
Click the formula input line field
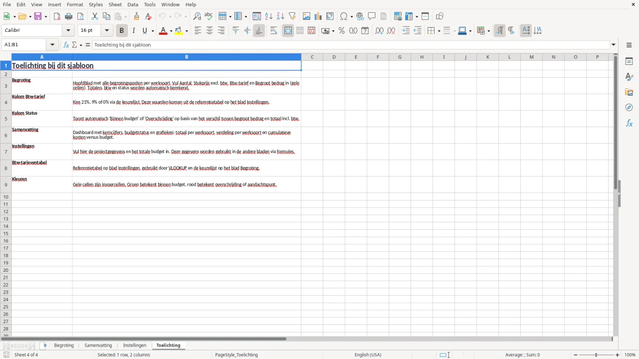[351, 45]
